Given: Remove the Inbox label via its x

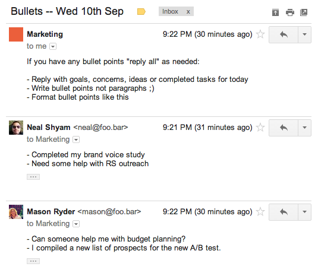Looking at the screenshot, I should click(188, 12).
